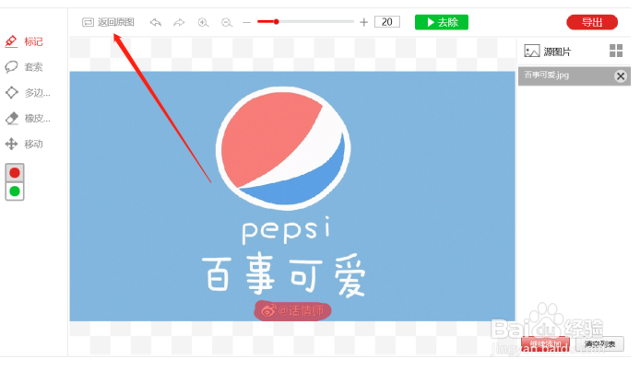This screenshot has width=640, height=371.
Task: Select the 标记 marker tool
Action: point(24,41)
